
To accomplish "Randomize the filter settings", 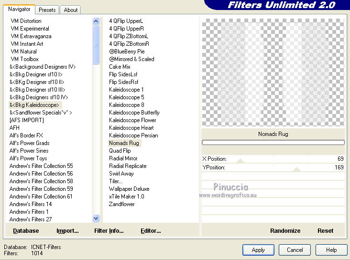I will point(285,230).
